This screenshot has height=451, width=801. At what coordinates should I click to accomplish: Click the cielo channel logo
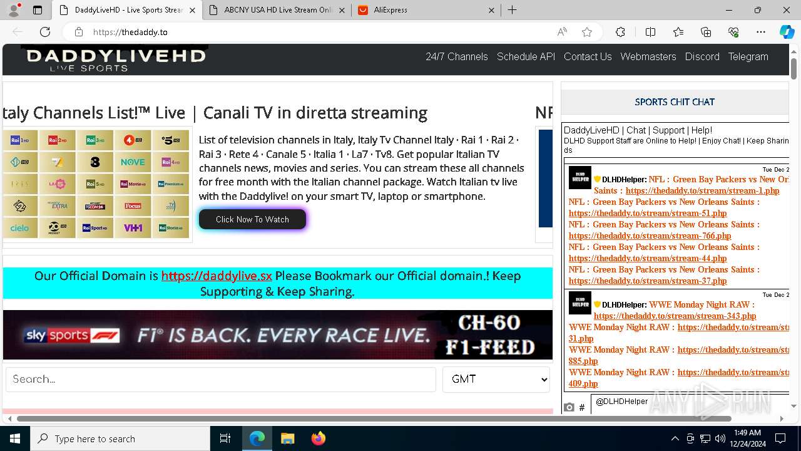pyautogui.click(x=20, y=227)
